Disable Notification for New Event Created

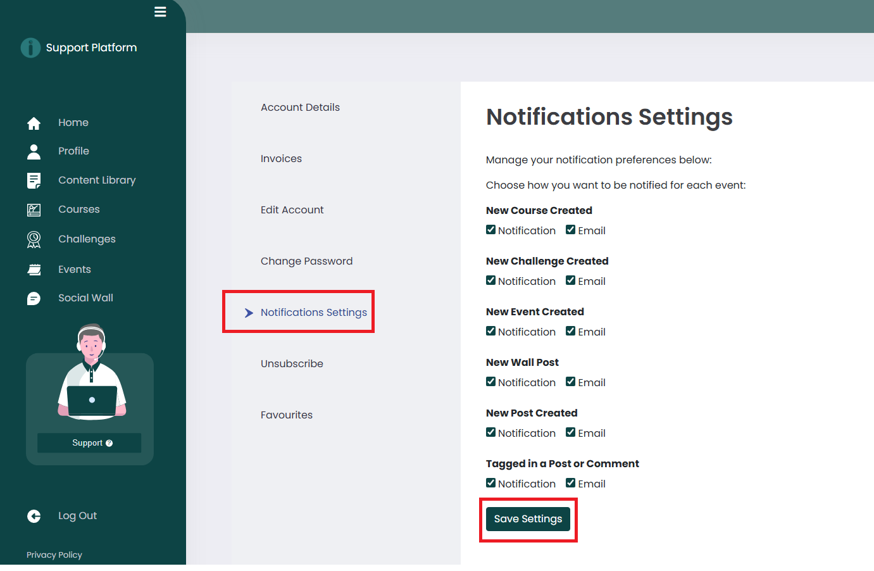point(490,331)
